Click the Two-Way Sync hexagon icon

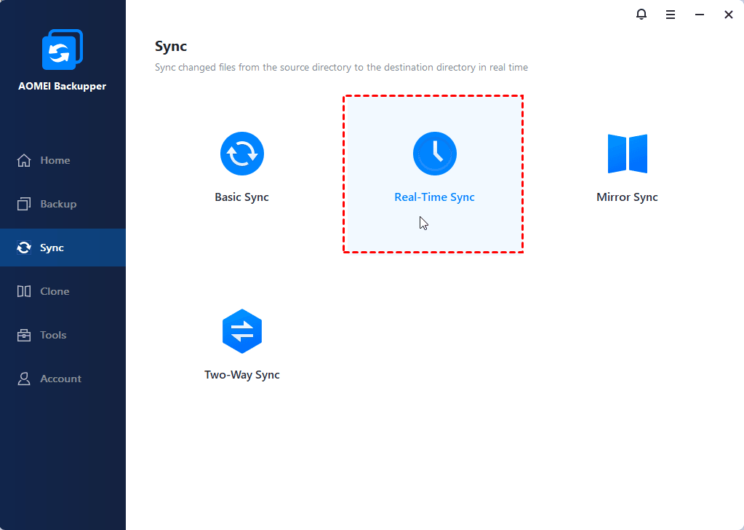click(241, 331)
